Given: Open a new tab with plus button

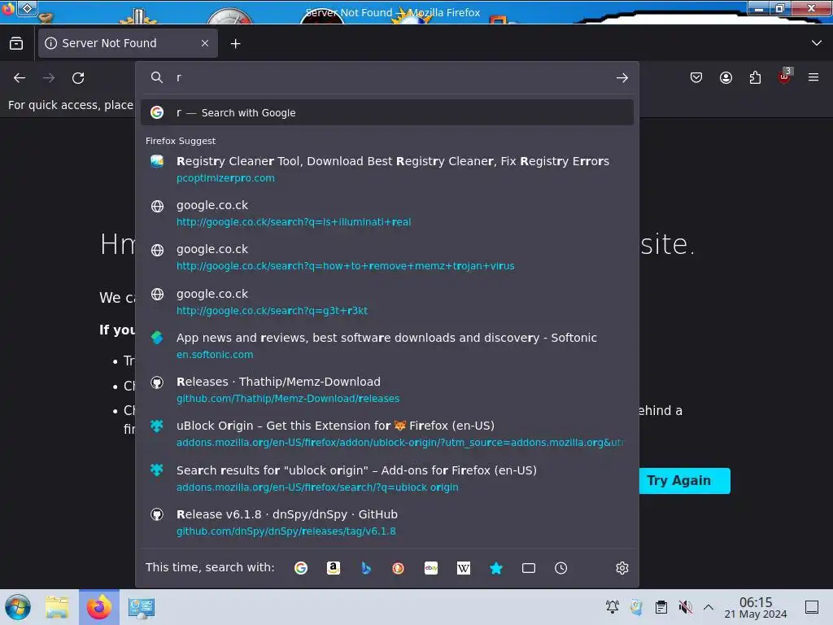Looking at the screenshot, I should (235, 44).
